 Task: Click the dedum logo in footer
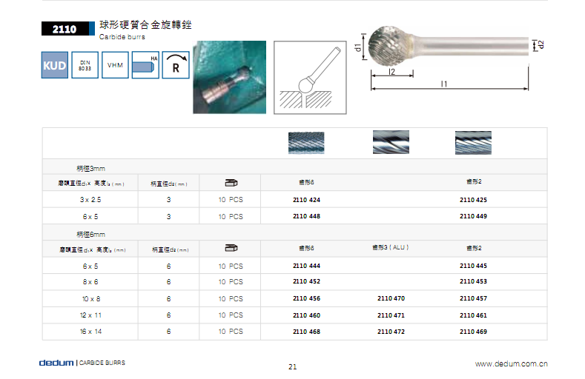(x=56, y=363)
